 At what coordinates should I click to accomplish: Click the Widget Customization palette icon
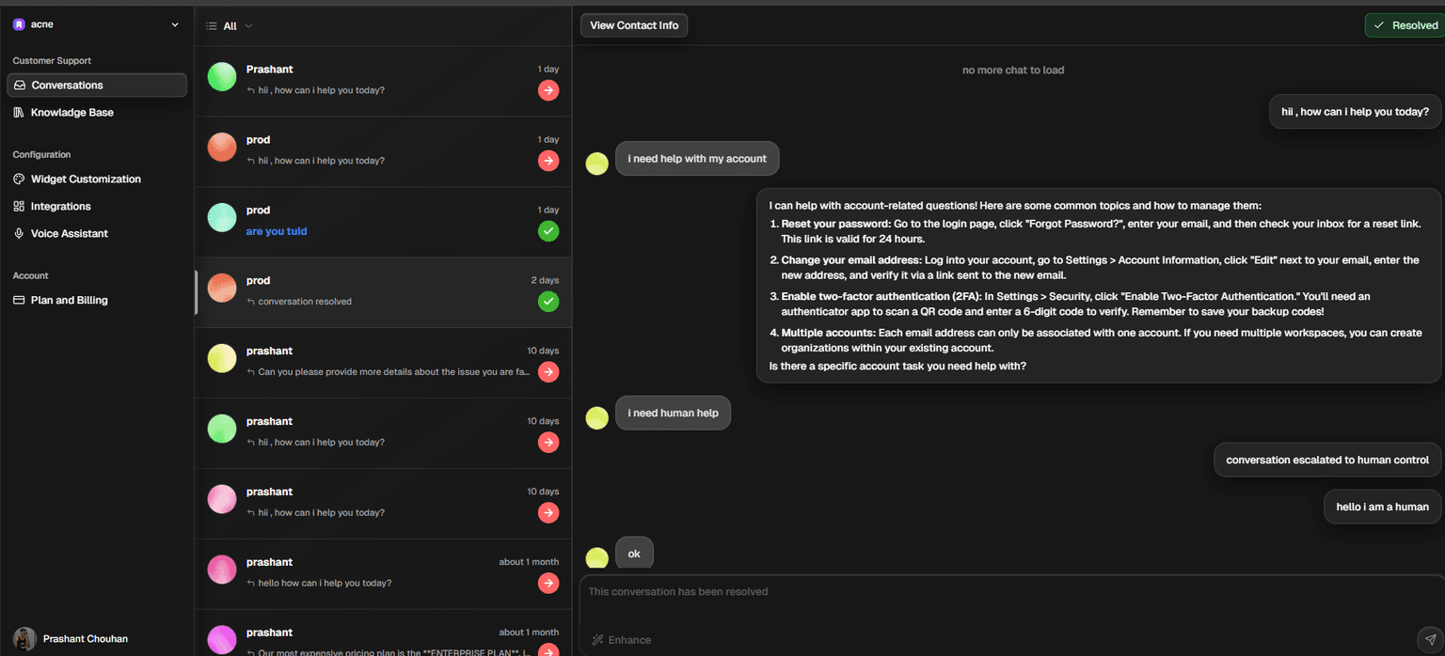[x=19, y=180]
